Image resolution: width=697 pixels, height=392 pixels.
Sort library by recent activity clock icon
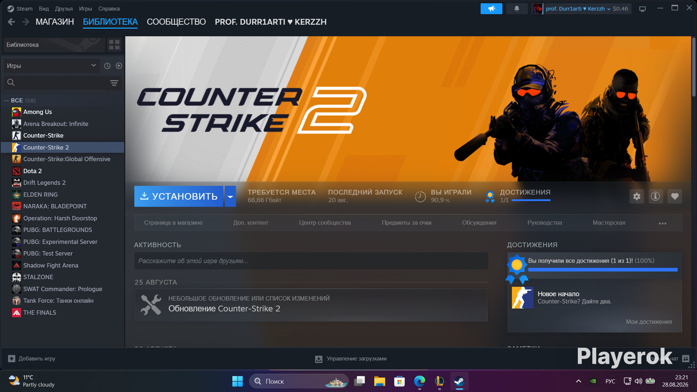107,66
